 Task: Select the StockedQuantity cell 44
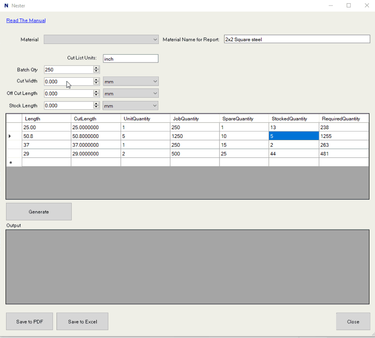294,154
